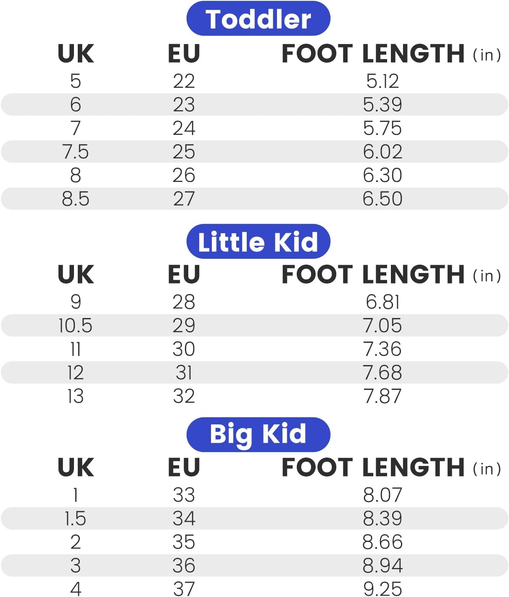
Task: Click the blue Toddler section badge
Action: (x=258, y=19)
